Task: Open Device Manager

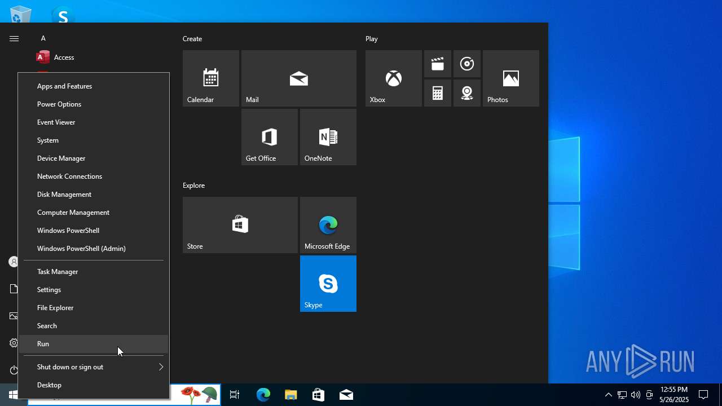Action: click(94, 158)
